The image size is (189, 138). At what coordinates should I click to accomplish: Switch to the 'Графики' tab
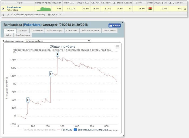coord(10,30)
